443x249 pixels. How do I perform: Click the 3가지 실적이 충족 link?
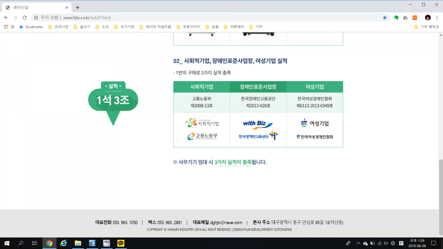[x=234, y=162]
